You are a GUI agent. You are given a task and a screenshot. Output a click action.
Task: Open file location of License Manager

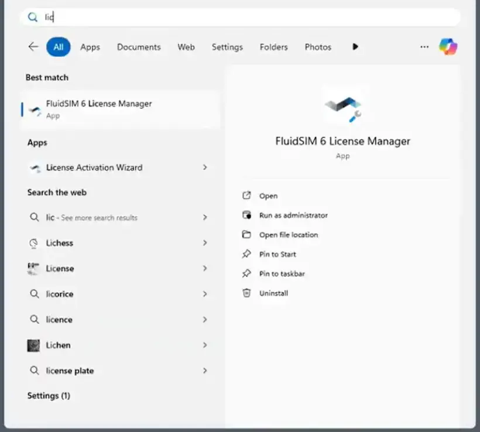289,235
